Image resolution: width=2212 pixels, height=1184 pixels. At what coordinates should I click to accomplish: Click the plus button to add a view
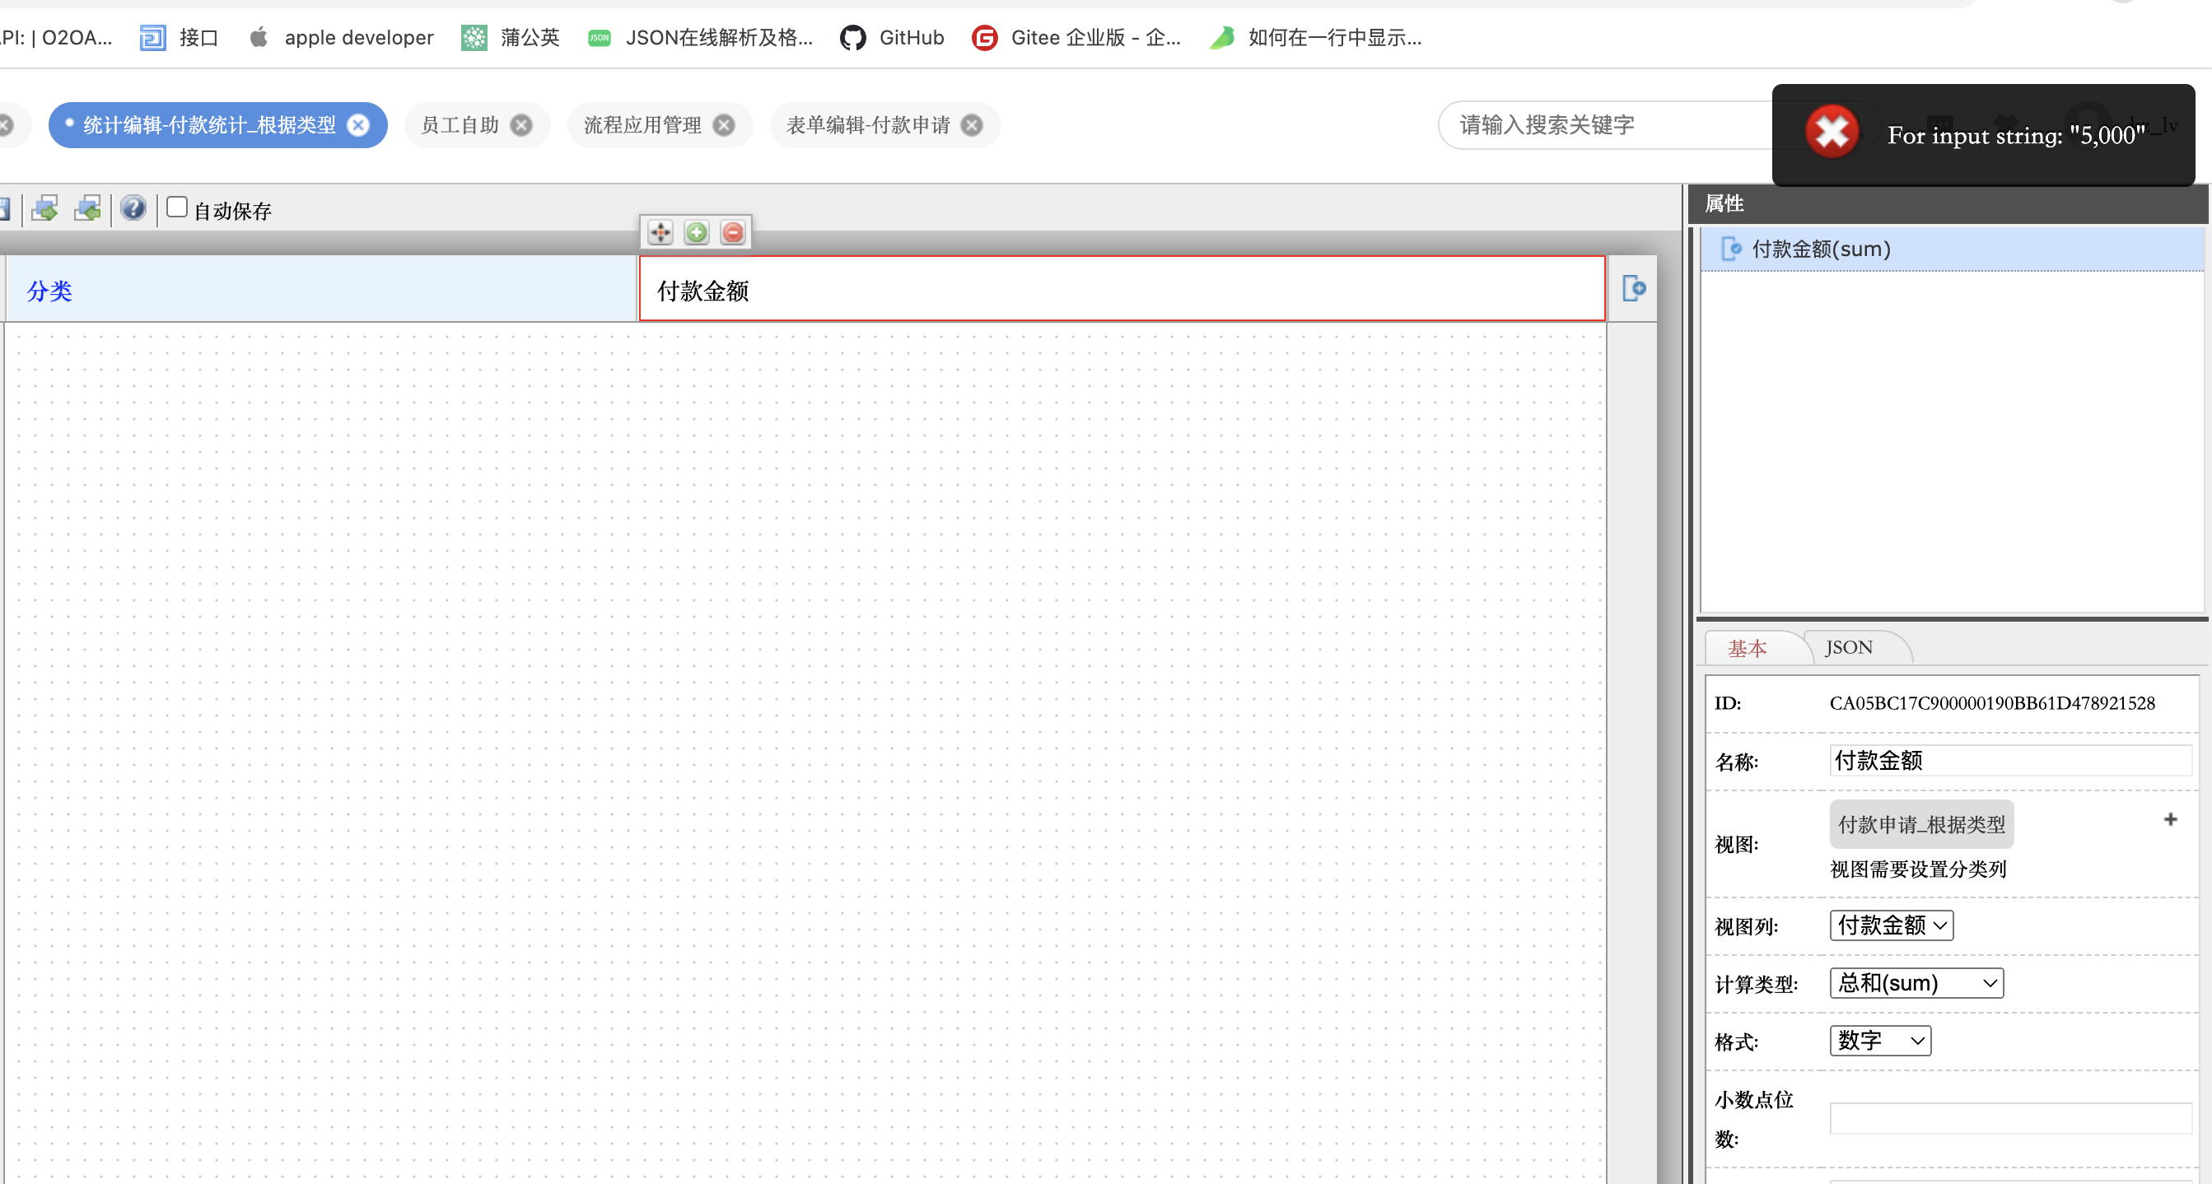[2170, 819]
